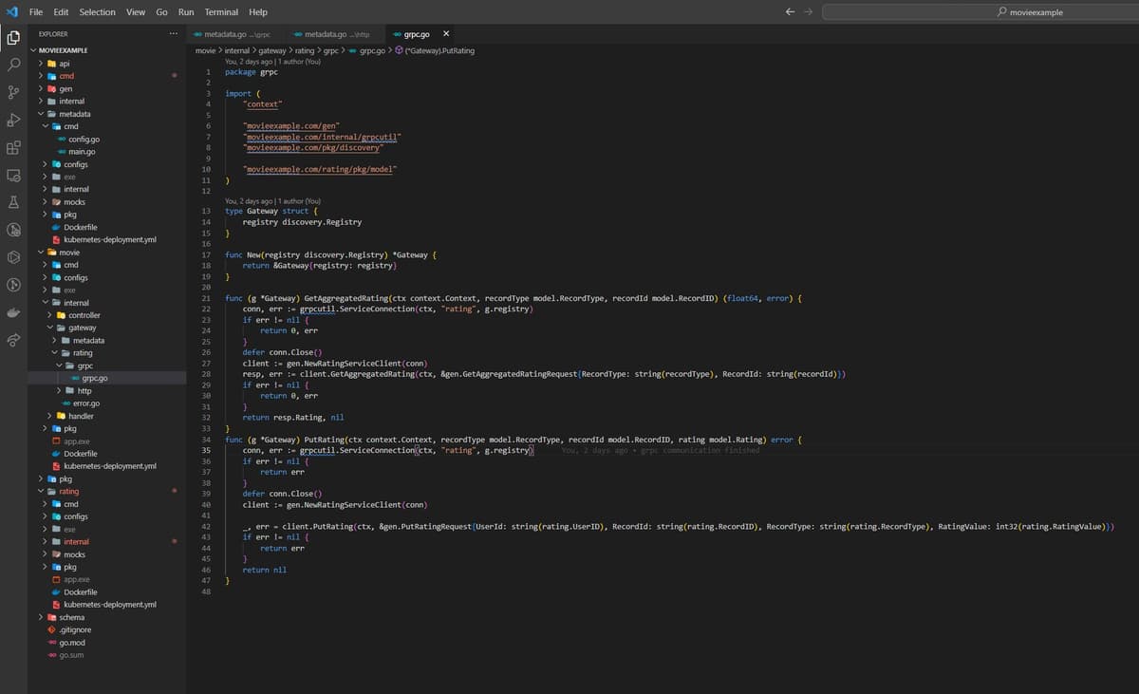Open the Remote Explorer view
The height and width of the screenshot is (694, 1139).
pyautogui.click(x=13, y=176)
